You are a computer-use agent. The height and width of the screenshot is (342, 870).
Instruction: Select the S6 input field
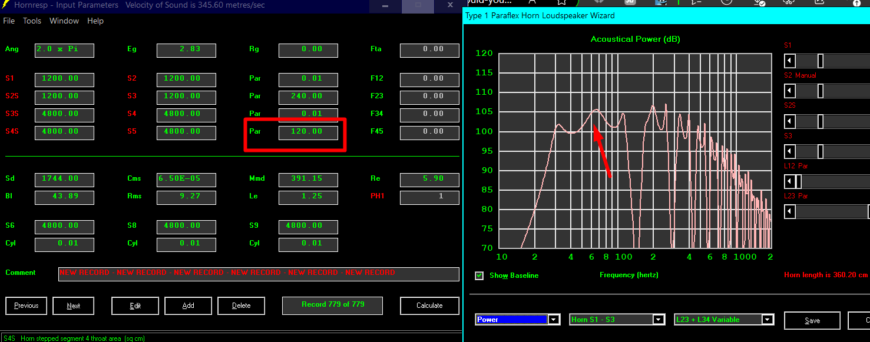pos(64,227)
